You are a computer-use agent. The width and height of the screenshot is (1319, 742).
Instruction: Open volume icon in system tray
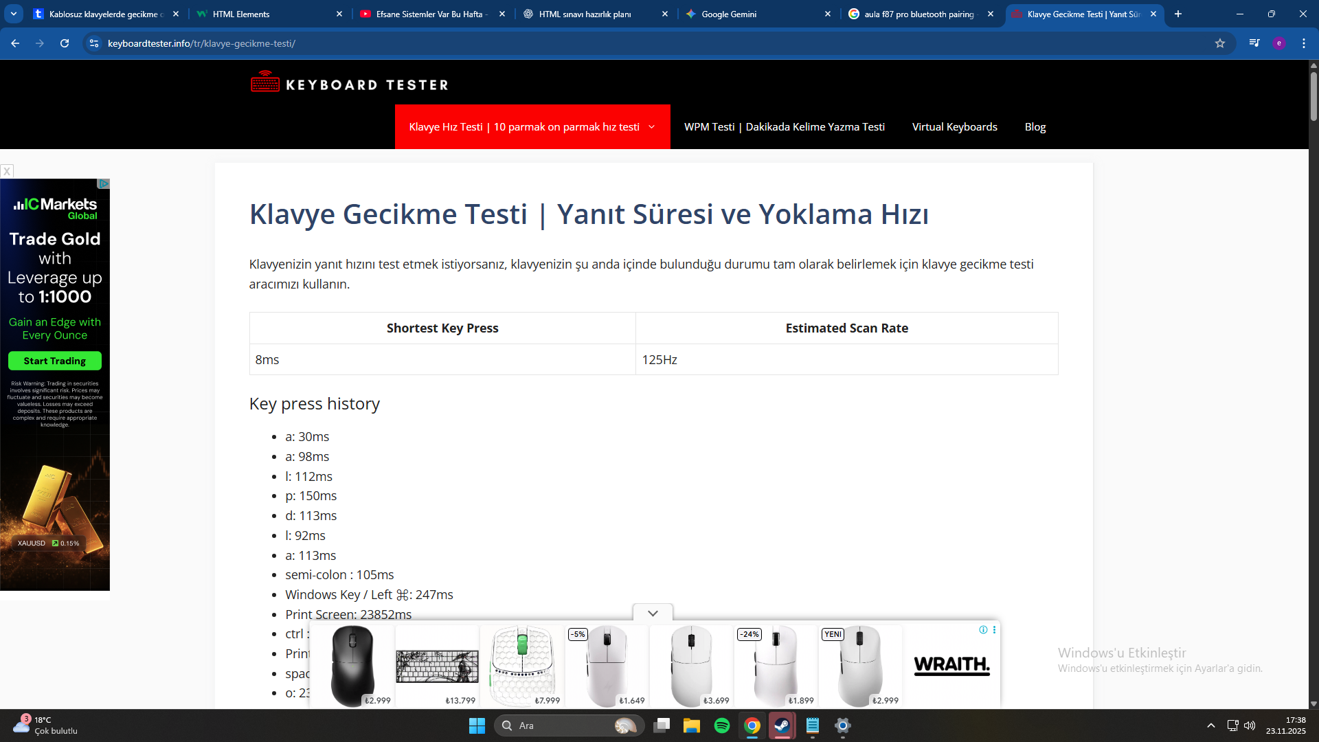point(1250,726)
